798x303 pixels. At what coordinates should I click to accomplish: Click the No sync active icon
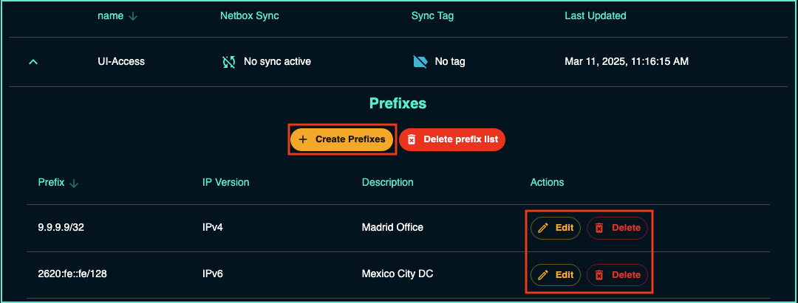(228, 62)
